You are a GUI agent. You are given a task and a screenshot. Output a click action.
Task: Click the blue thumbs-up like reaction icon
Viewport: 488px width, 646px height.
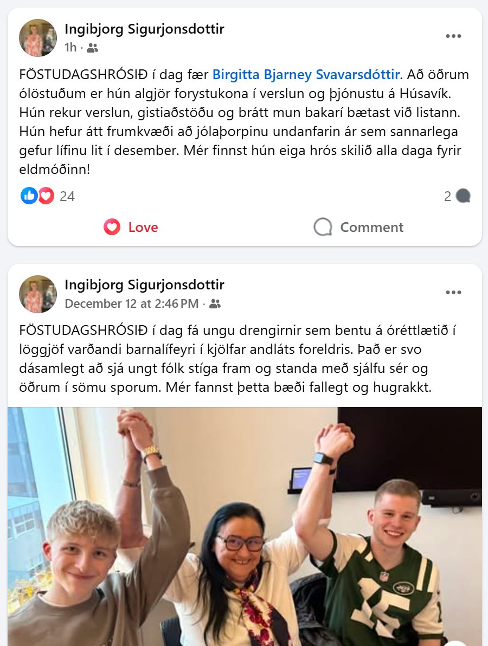29,196
